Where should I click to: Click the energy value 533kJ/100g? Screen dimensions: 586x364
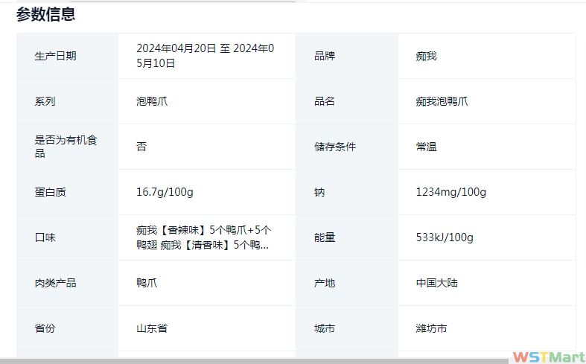tap(445, 237)
